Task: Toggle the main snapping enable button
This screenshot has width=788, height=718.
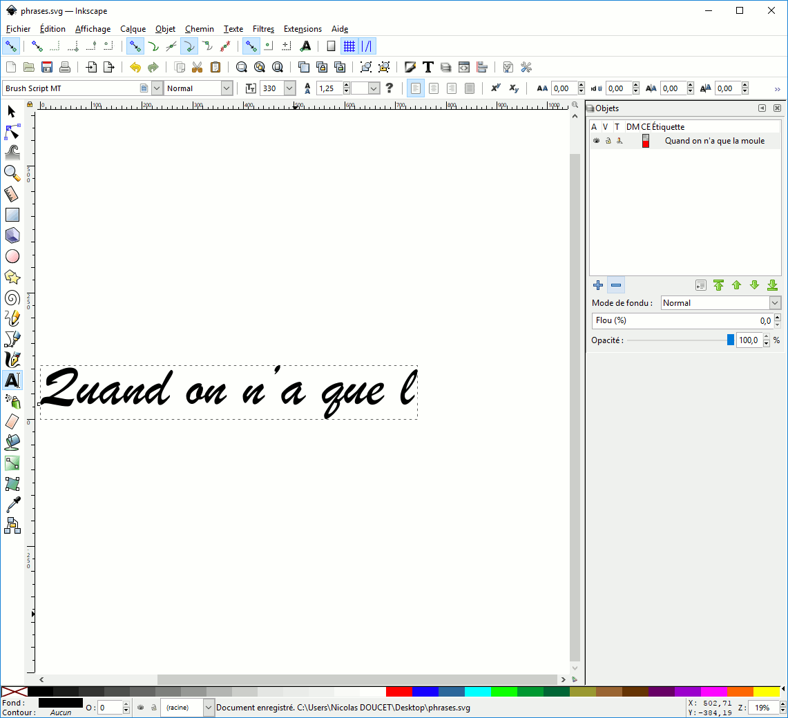Action: (11, 46)
